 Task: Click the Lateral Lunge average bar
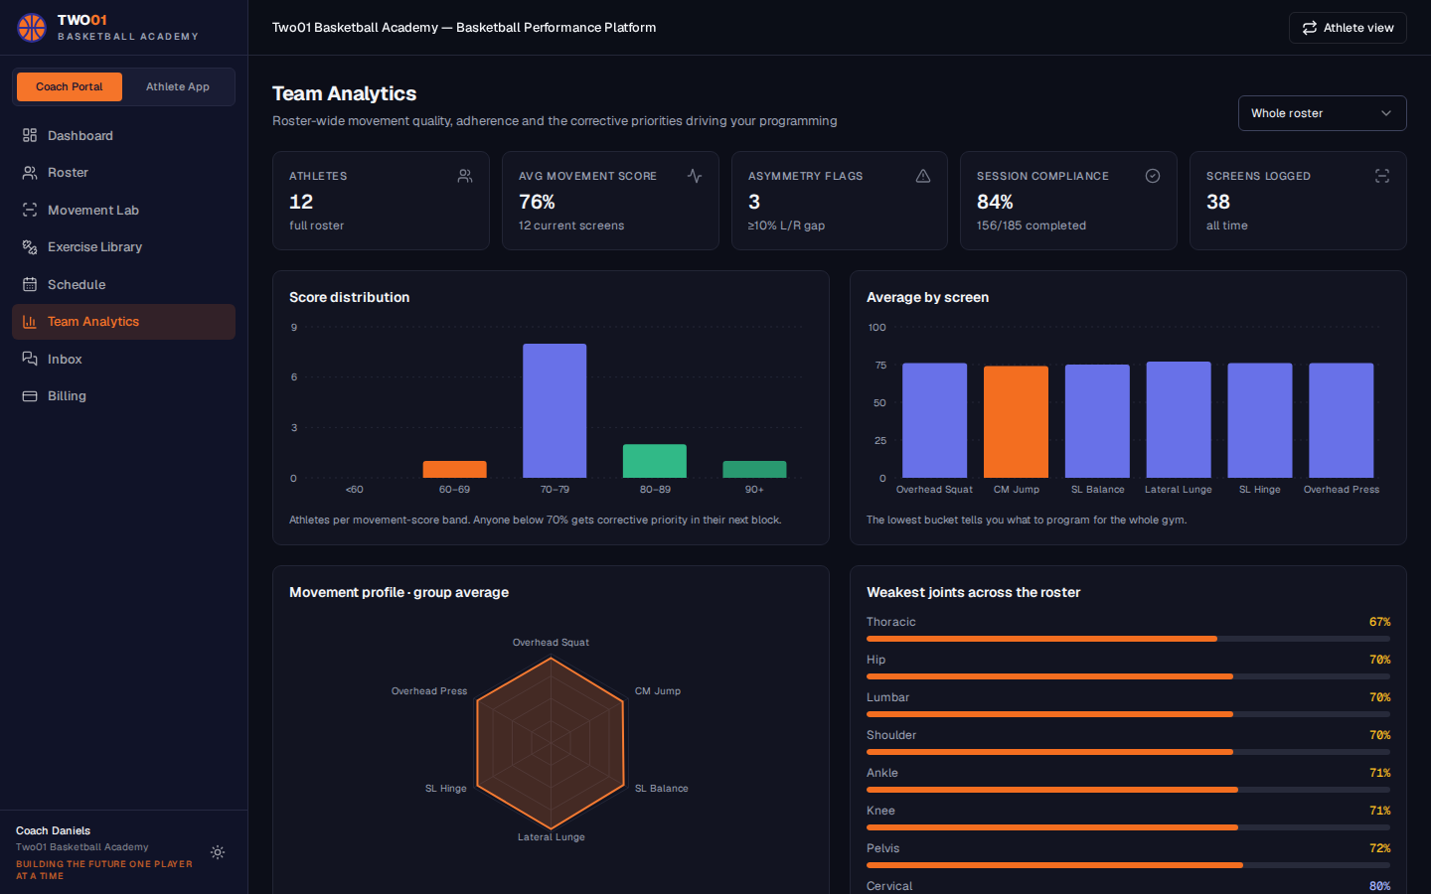[1179, 419]
